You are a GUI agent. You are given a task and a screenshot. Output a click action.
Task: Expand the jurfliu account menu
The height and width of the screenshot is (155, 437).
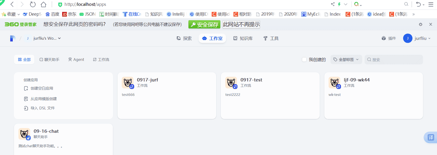click(x=417, y=39)
